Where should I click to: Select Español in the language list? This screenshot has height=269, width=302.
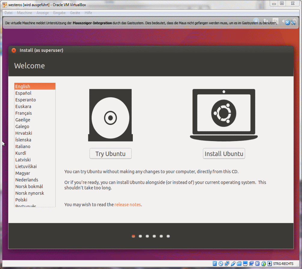[35, 93]
